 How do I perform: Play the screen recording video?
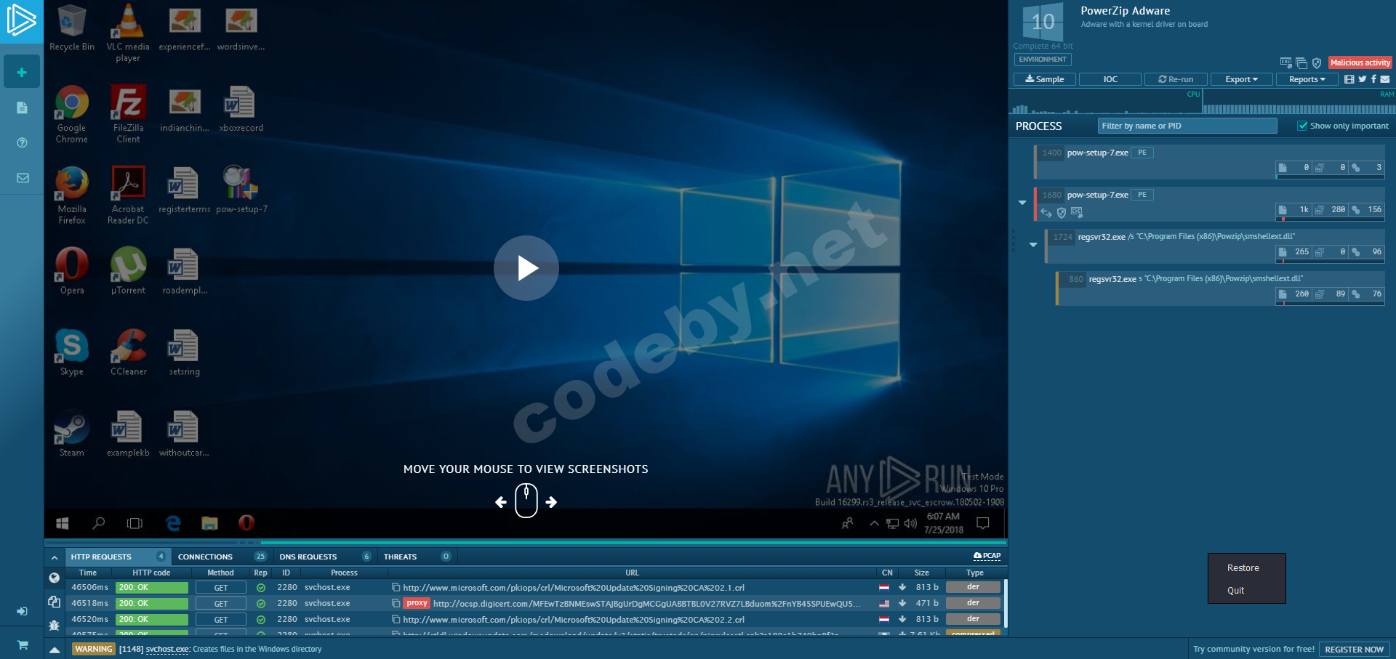click(526, 268)
